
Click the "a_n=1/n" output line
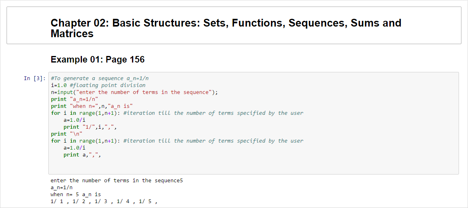pyautogui.click(x=61, y=188)
